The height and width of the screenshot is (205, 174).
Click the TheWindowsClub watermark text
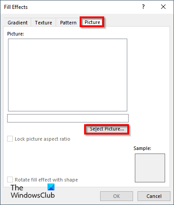click(x=33, y=191)
